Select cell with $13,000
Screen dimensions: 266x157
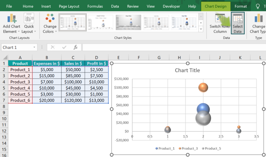(96, 100)
